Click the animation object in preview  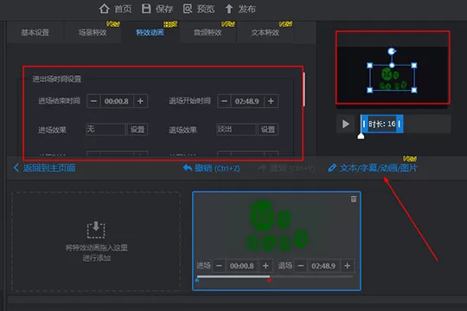(x=393, y=79)
